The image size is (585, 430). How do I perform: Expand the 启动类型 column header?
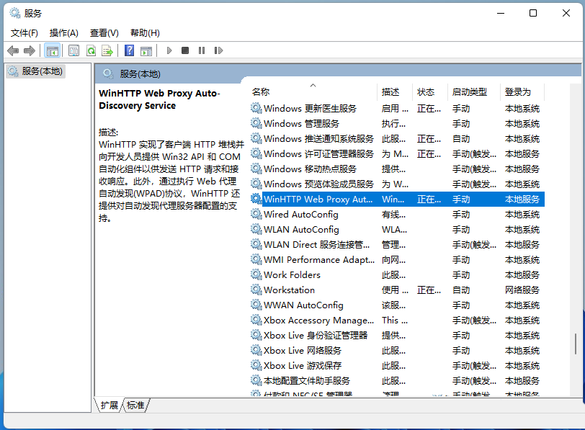472,91
